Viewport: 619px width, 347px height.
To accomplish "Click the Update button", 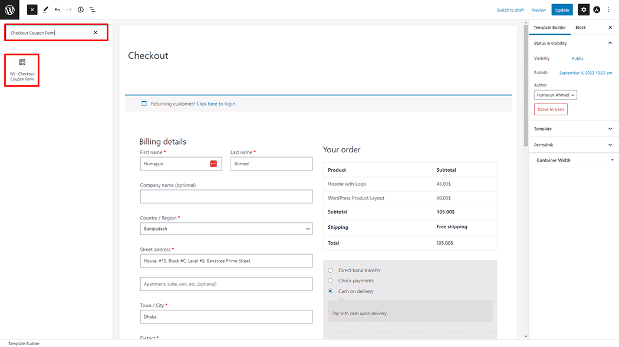I will (562, 10).
